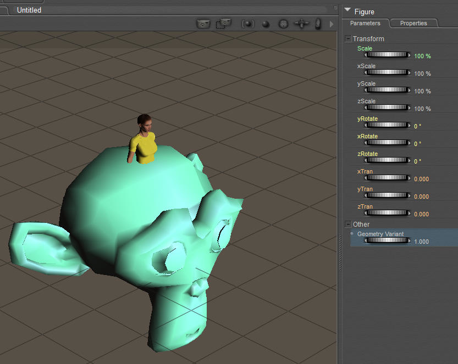Click the capsule-shaped toolbar icon
The image size is (458, 364).
[318, 24]
